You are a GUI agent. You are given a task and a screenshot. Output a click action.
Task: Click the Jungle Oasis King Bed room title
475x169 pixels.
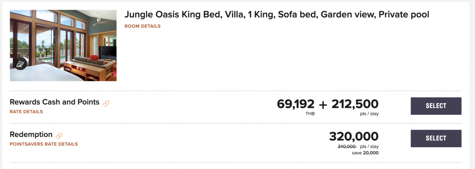coord(276,14)
